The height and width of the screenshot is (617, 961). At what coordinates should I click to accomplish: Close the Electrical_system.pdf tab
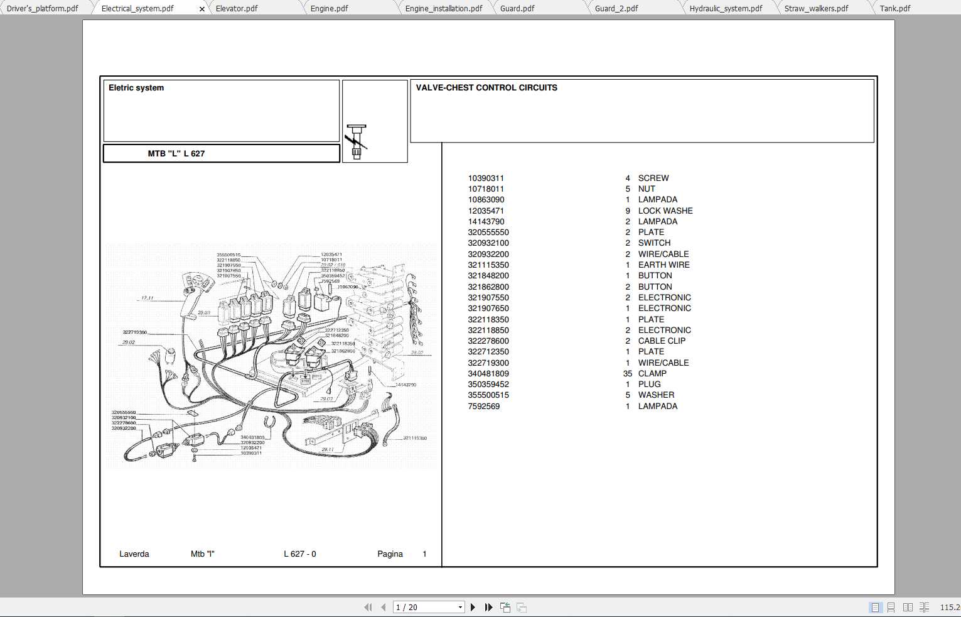[202, 8]
